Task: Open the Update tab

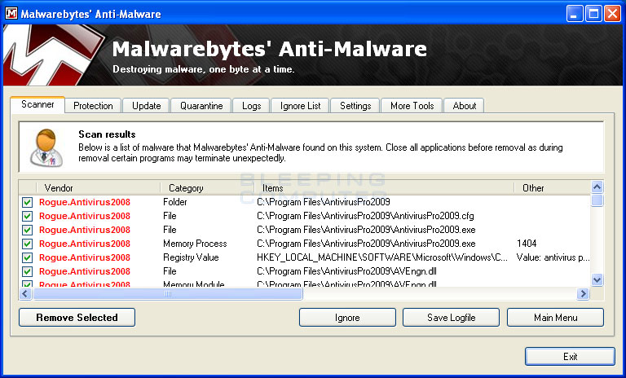Action: coord(146,106)
